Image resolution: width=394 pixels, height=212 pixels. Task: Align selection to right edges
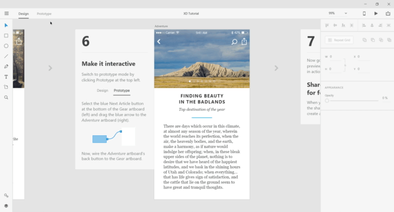(x=381, y=26)
